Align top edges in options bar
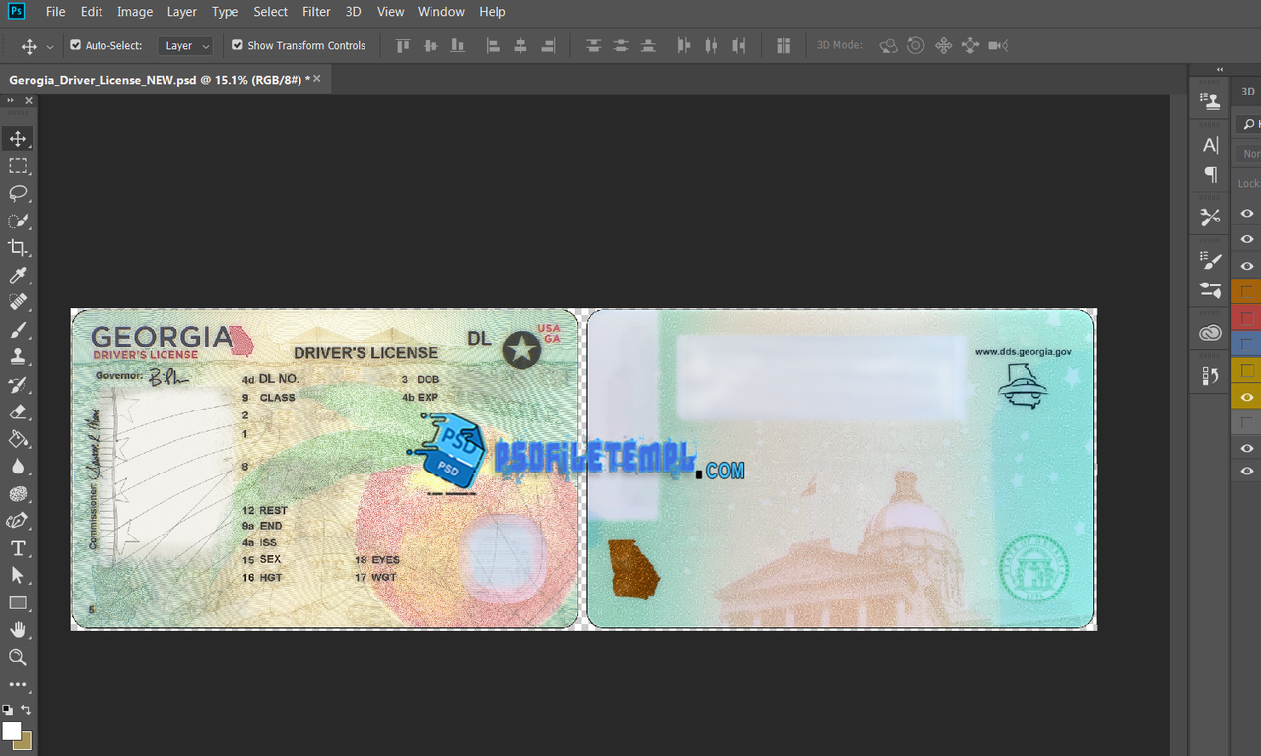 click(402, 45)
